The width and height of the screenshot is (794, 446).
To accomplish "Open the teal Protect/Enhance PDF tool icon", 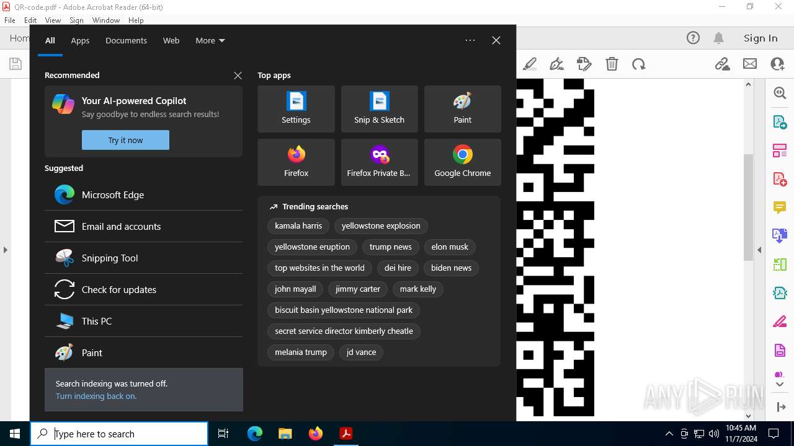I will coord(780,293).
